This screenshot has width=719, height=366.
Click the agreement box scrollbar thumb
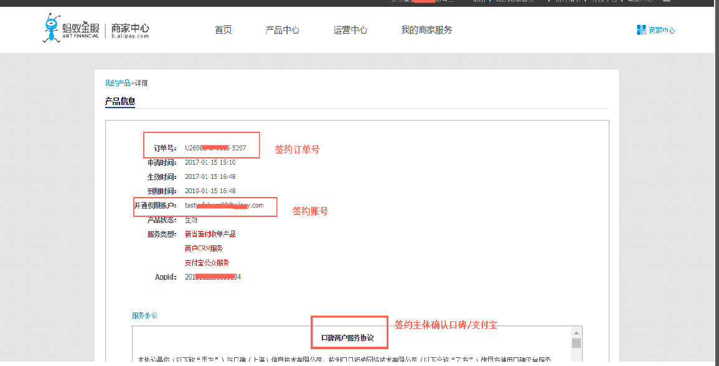click(576, 343)
